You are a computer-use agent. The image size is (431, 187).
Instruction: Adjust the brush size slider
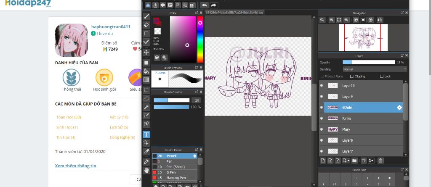pyautogui.click(x=172, y=100)
